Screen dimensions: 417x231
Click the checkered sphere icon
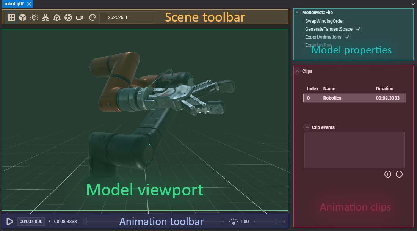pos(68,17)
